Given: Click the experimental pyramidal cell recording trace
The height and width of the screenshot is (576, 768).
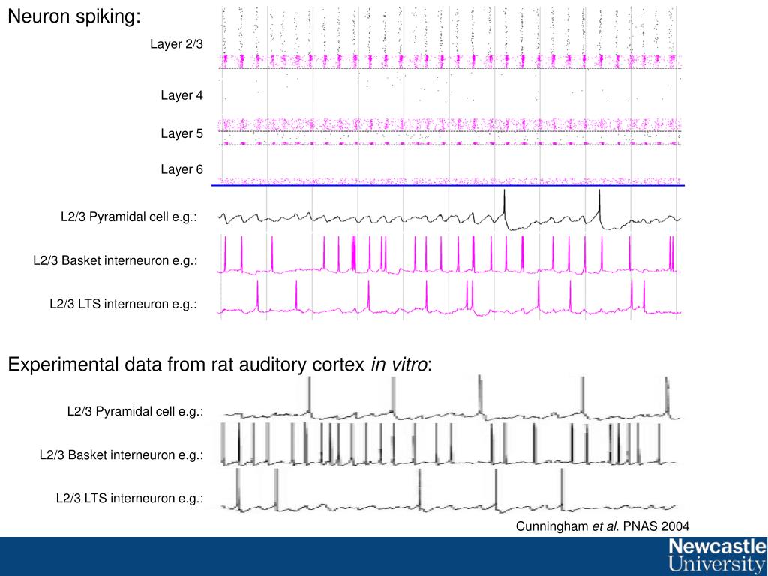Looking at the screenshot, I should (x=451, y=397).
